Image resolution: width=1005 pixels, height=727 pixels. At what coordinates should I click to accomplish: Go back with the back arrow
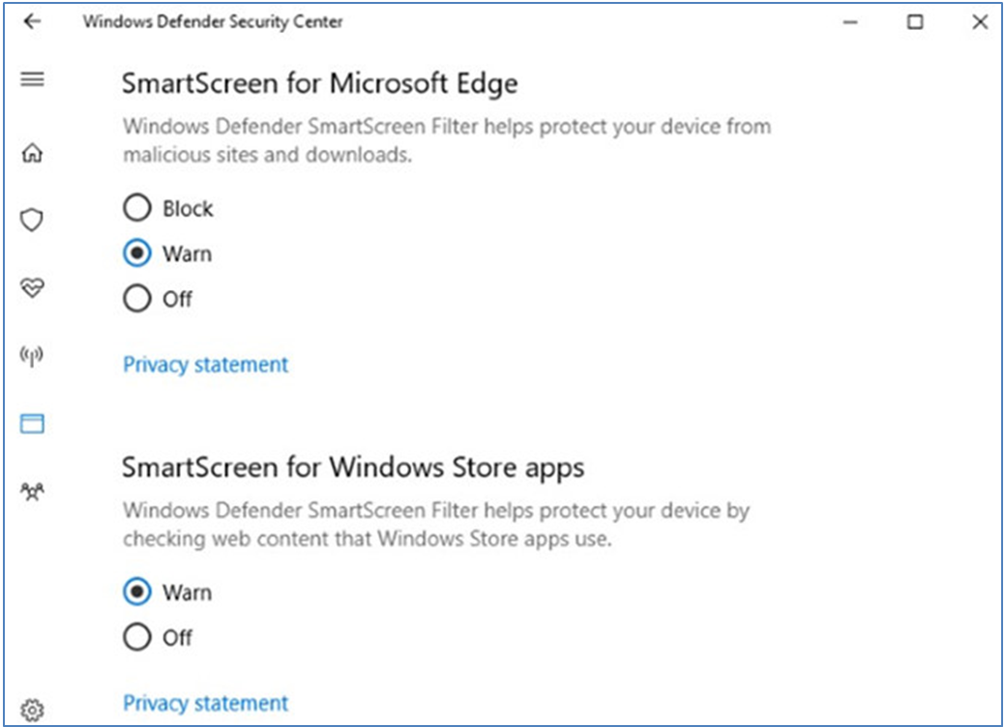click(x=32, y=22)
